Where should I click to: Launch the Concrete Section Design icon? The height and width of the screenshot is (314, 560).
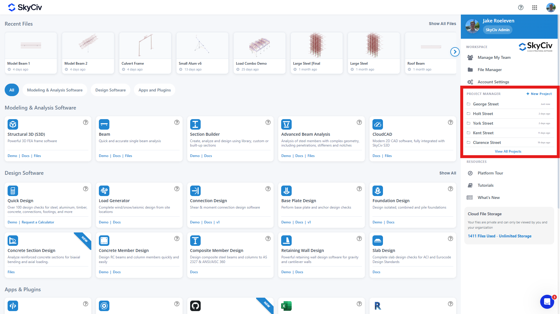coord(13,241)
